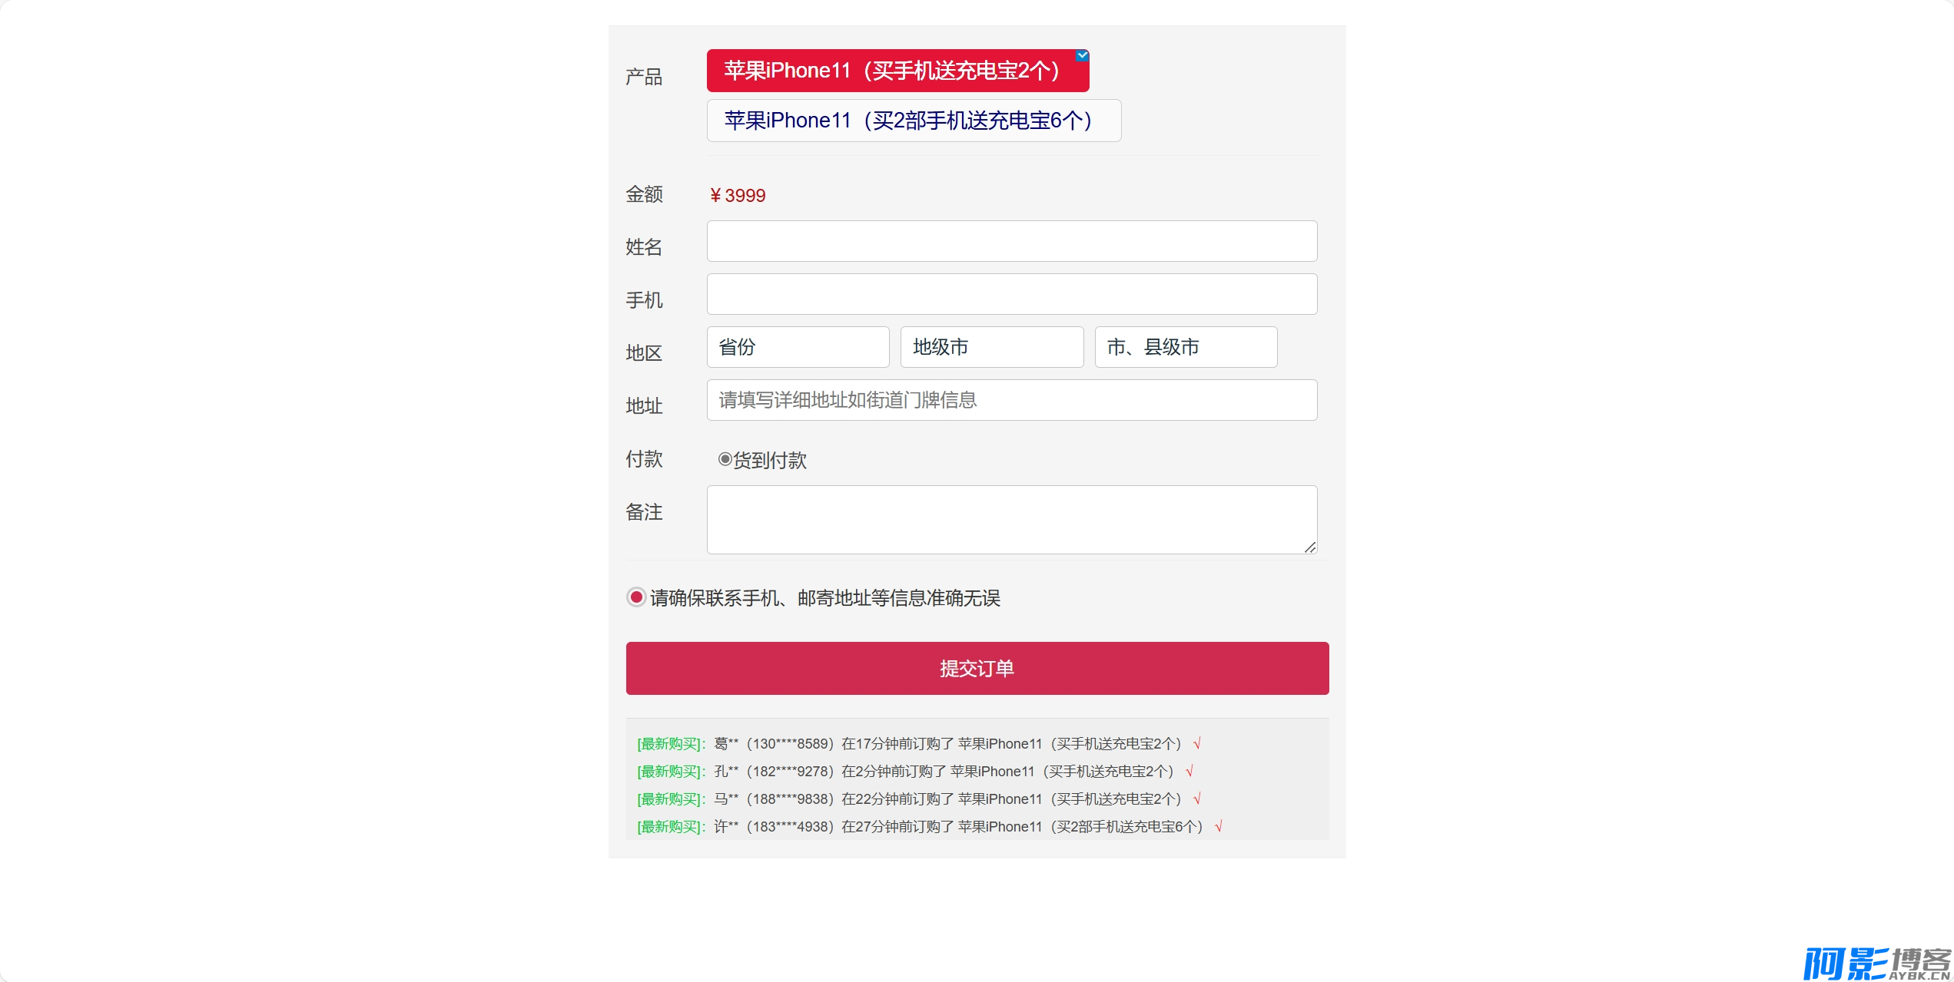This screenshot has width=1954, height=982.
Task: Open the 省份 province dropdown
Action: click(x=798, y=347)
